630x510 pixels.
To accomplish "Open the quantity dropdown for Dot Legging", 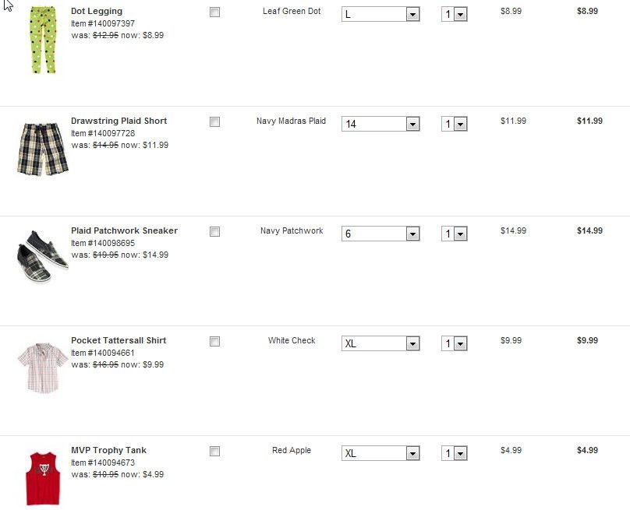I will point(454,15).
